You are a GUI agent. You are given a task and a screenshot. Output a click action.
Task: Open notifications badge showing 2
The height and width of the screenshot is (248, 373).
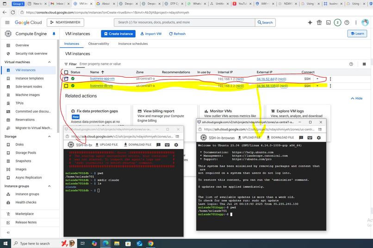(337, 22)
